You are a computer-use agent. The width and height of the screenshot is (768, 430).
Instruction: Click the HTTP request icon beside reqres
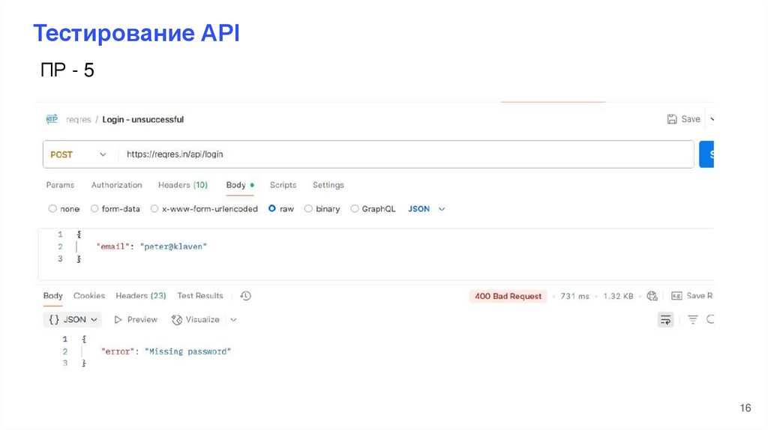pyautogui.click(x=52, y=119)
